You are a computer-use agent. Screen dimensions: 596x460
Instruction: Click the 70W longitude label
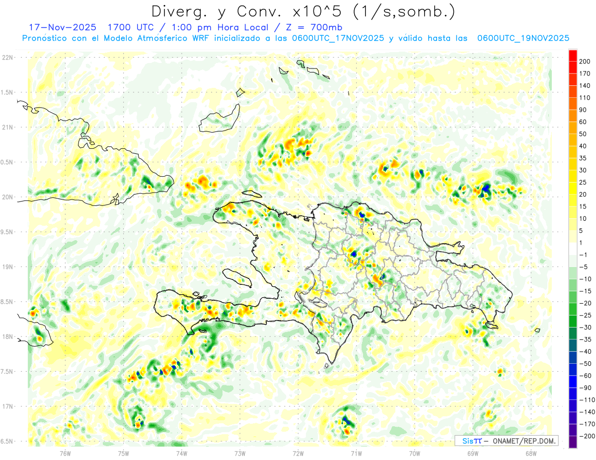click(x=414, y=453)
